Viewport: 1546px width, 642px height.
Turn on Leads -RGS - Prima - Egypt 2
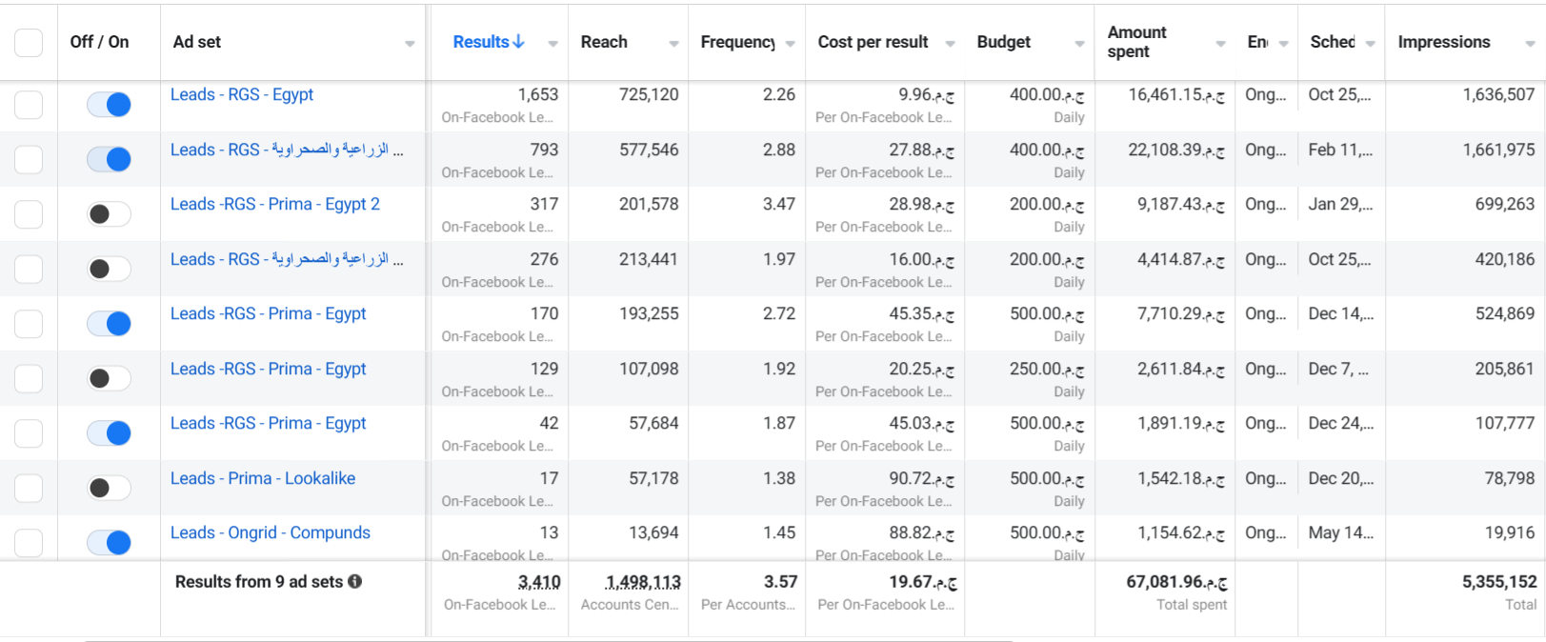click(109, 214)
